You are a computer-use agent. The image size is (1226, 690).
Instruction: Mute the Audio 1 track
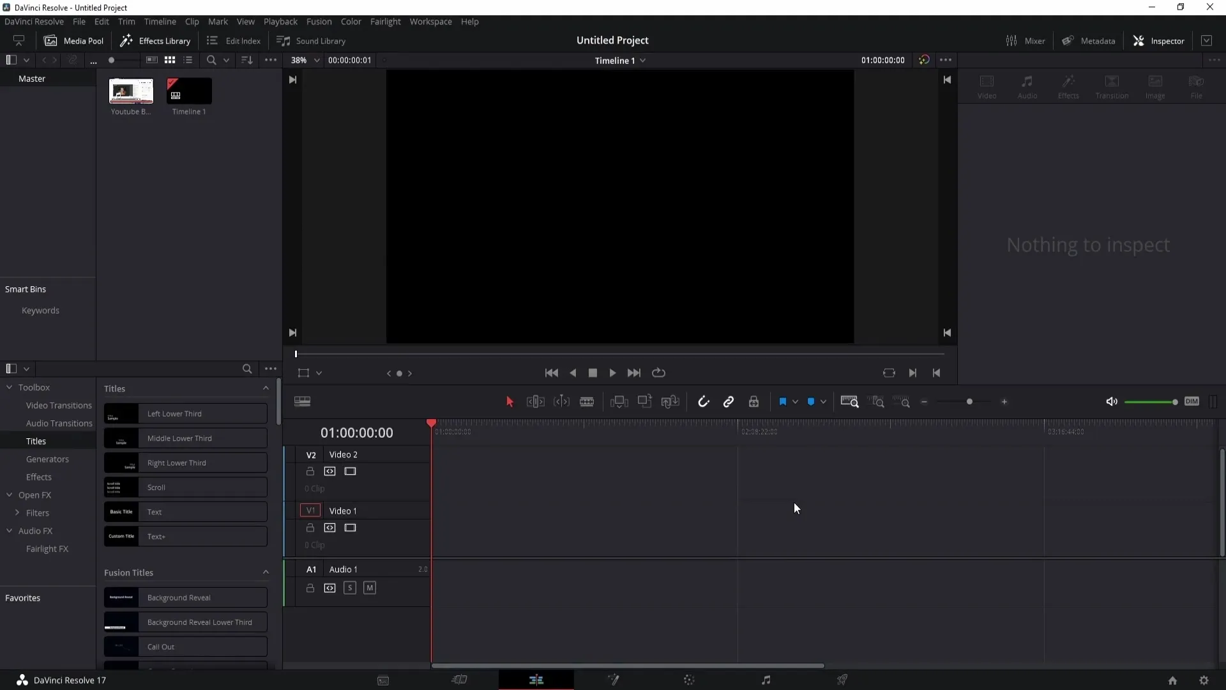pos(369,588)
